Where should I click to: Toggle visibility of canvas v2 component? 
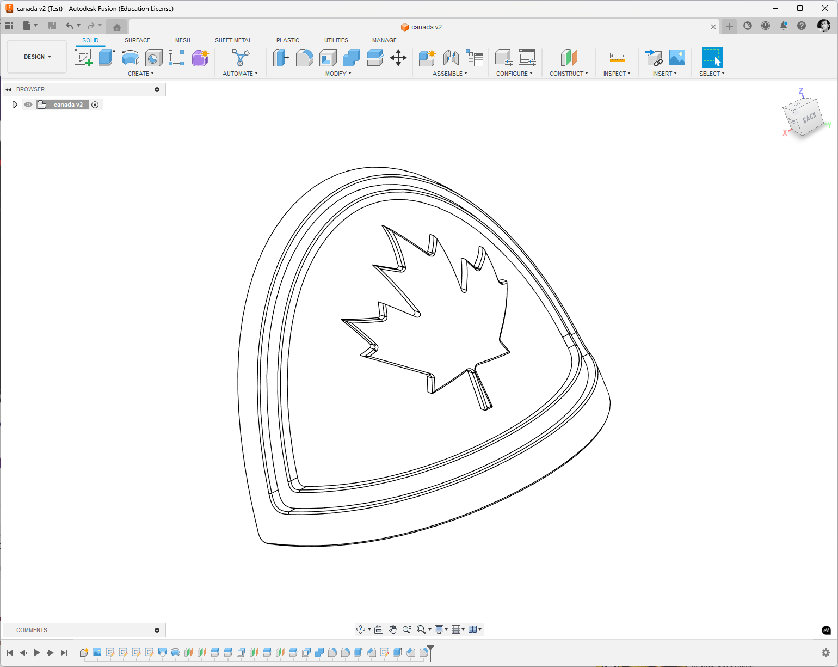point(28,105)
